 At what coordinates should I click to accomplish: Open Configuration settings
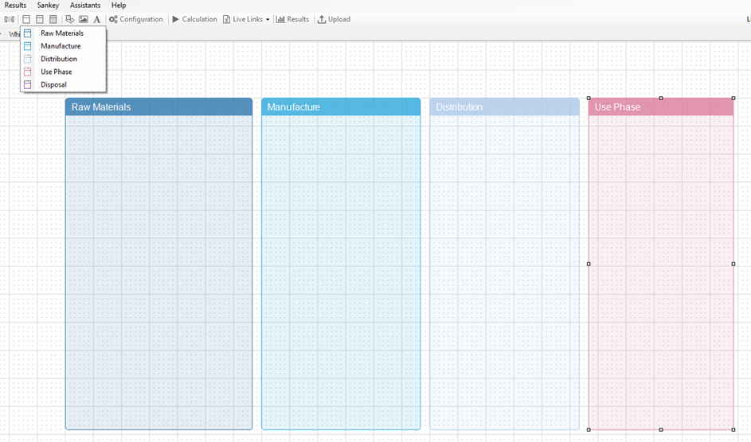(136, 19)
